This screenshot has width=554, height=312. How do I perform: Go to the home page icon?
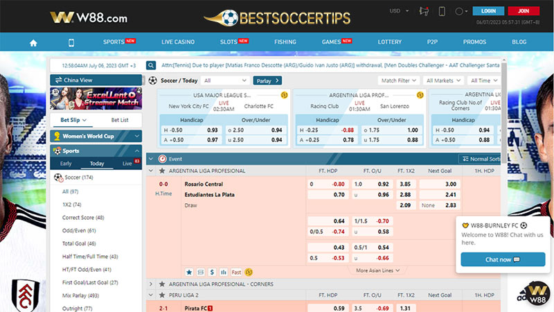(33, 43)
